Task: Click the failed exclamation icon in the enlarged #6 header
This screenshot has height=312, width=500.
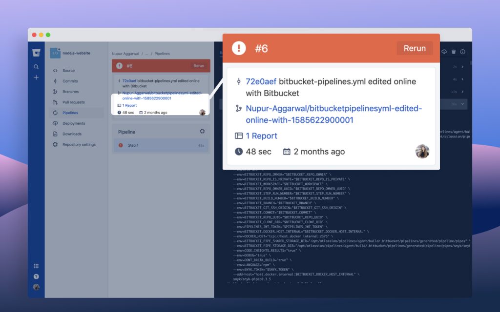Action: click(x=239, y=48)
